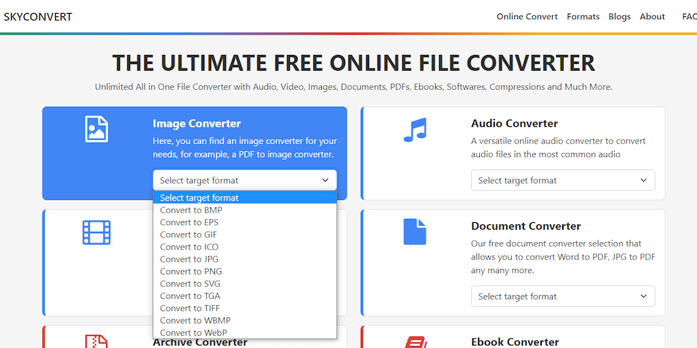Click the film strip video converter icon

[x=97, y=232]
